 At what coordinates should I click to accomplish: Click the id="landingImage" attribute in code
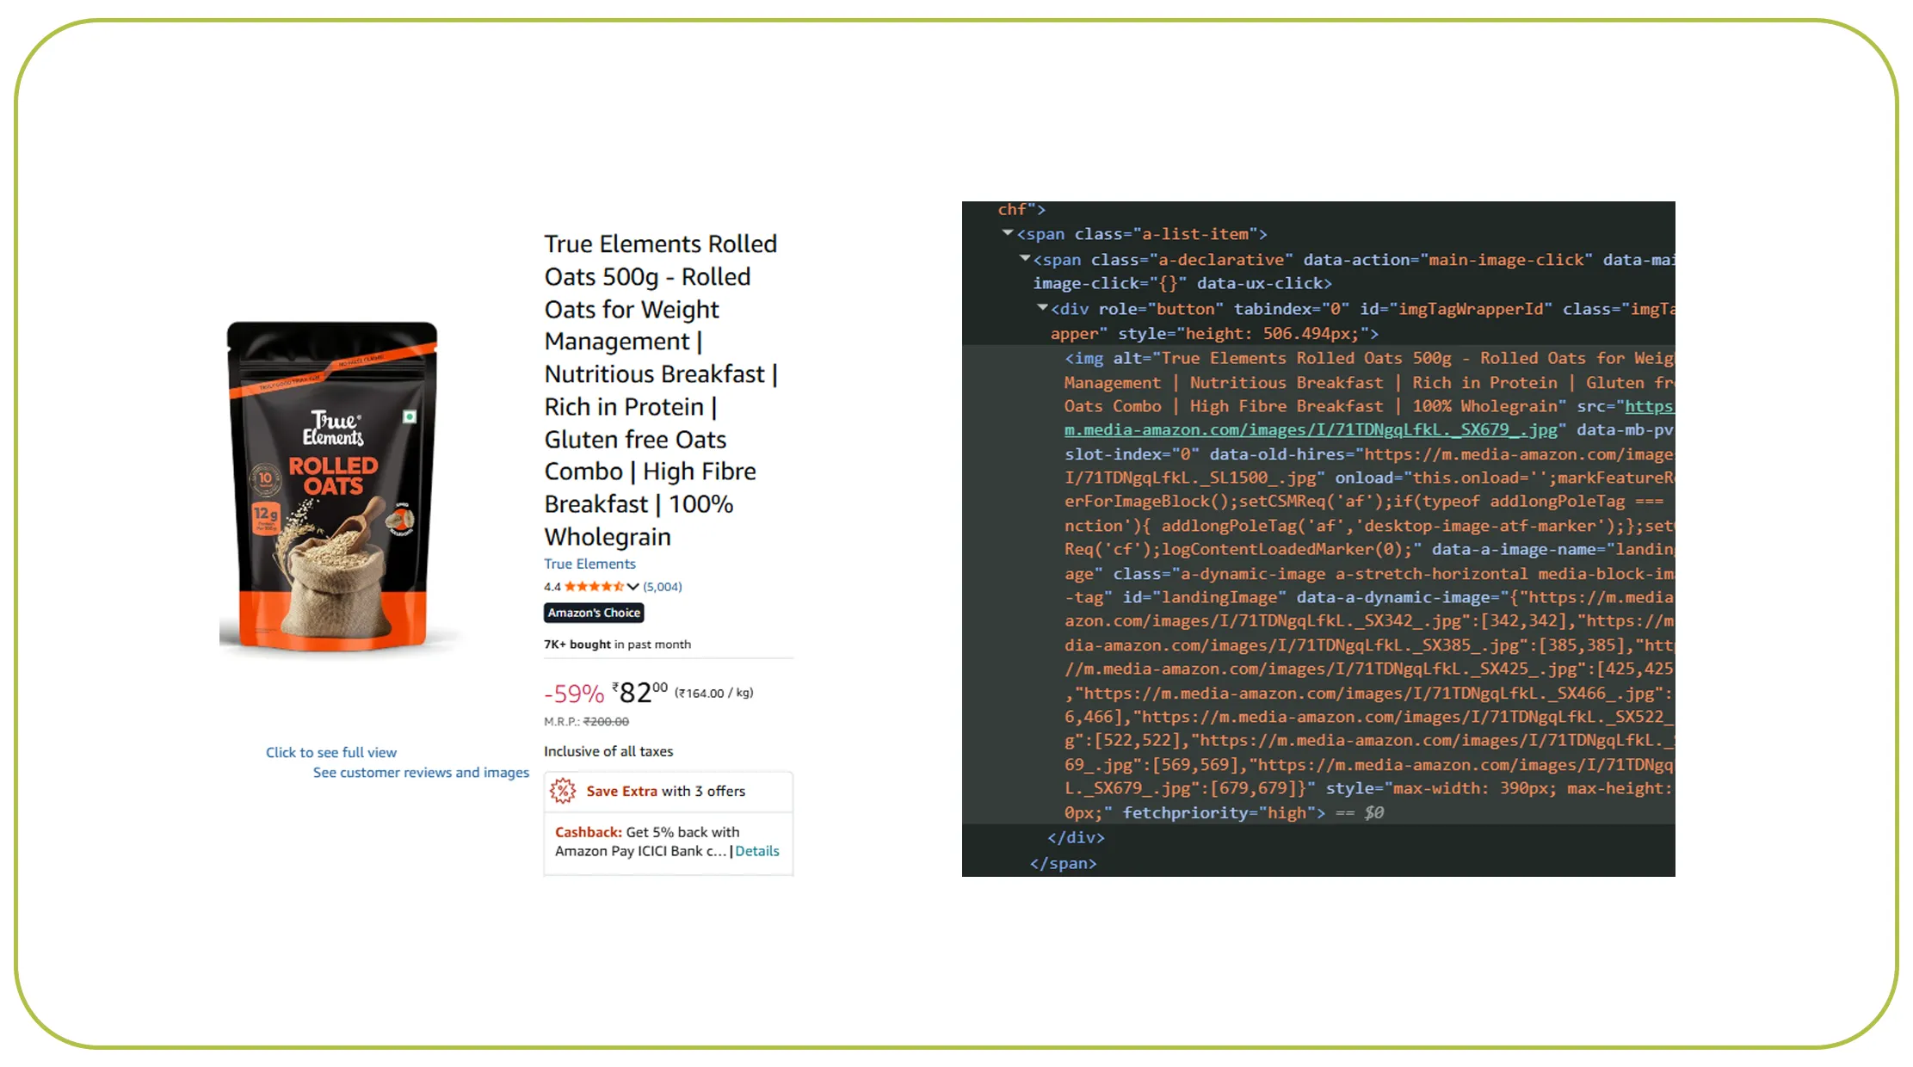1204,597
